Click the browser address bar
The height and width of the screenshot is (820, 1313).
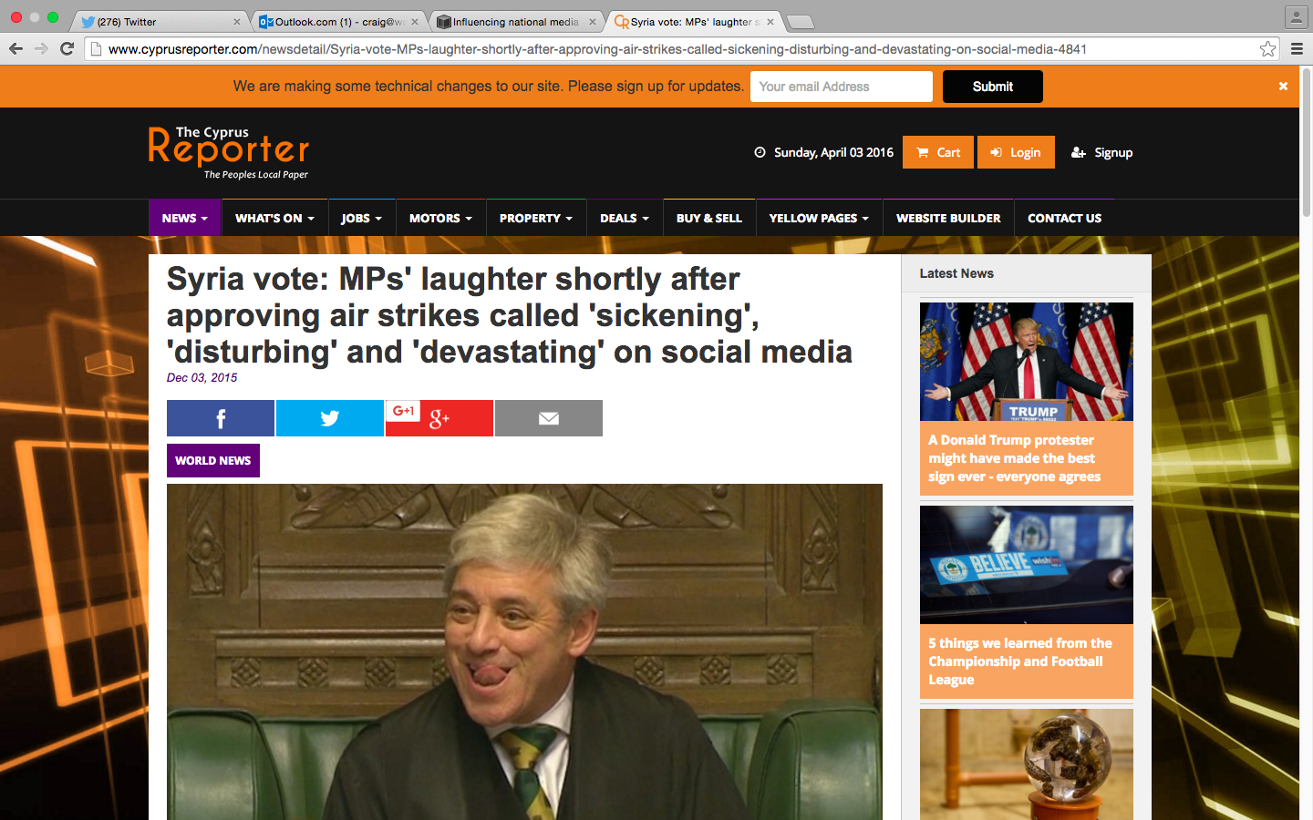pyautogui.click(x=675, y=49)
